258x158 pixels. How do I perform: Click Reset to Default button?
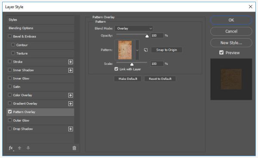[160, 79]
